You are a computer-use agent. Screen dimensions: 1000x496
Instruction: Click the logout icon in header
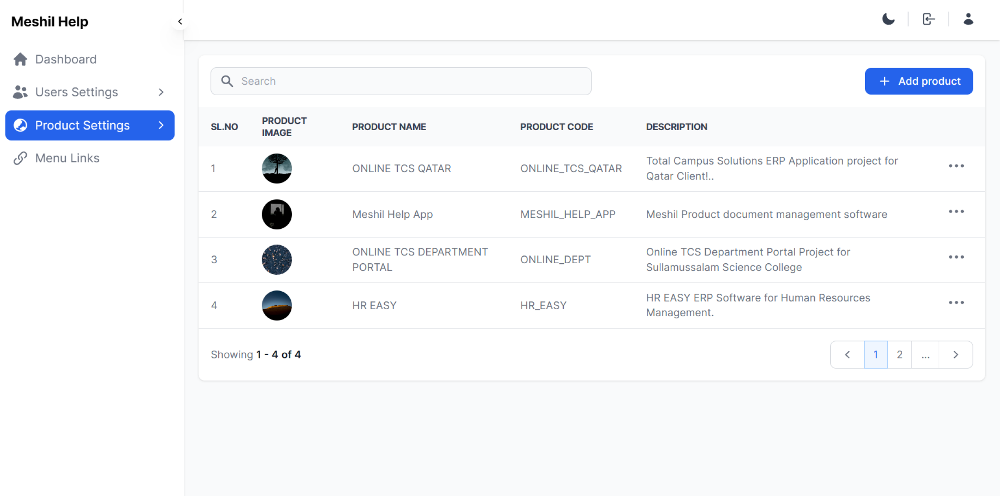(x=928, y=19)
